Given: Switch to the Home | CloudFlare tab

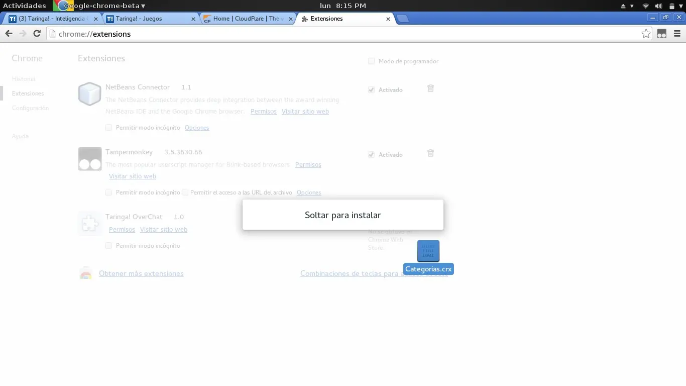Looking at the screenshot, I should [x=248, y=19].
